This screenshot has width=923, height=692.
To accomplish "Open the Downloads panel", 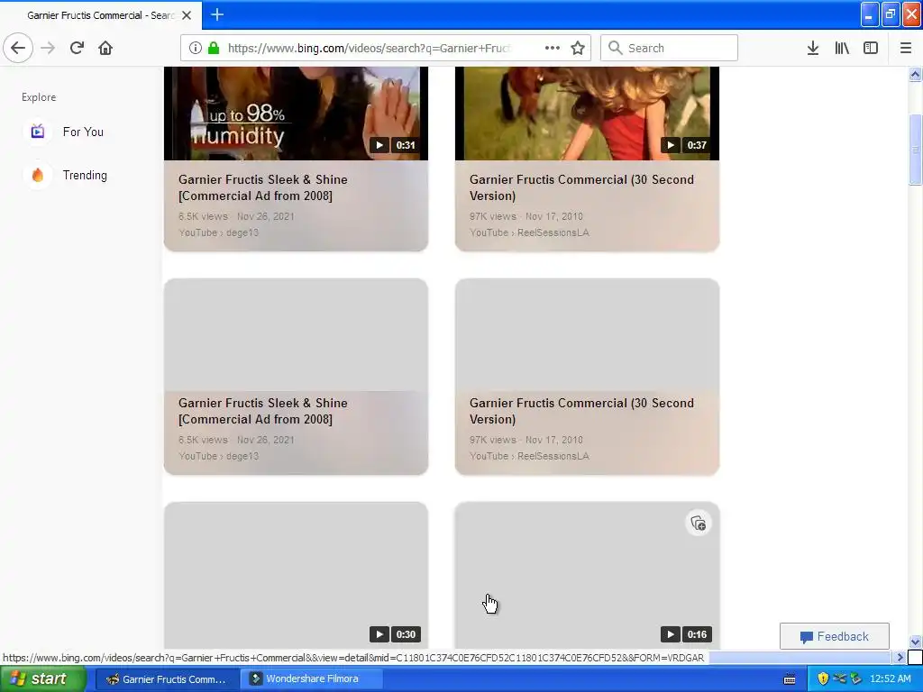I will [813, 49].
